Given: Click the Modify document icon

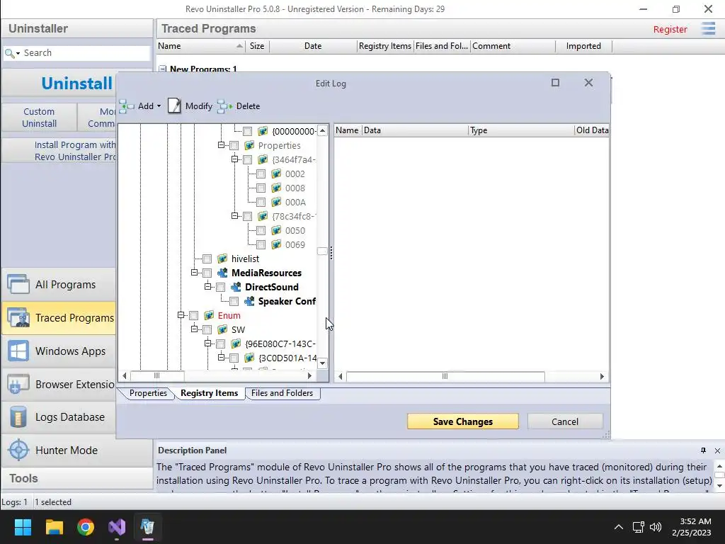Looking at the screenshot, I should pos(174,106).
